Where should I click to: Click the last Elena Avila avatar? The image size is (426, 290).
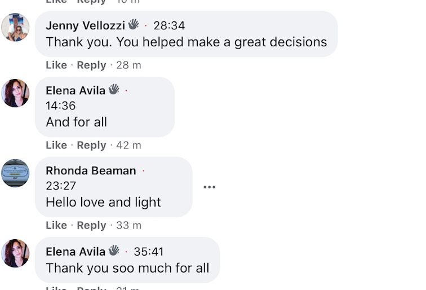coord(15,253)
